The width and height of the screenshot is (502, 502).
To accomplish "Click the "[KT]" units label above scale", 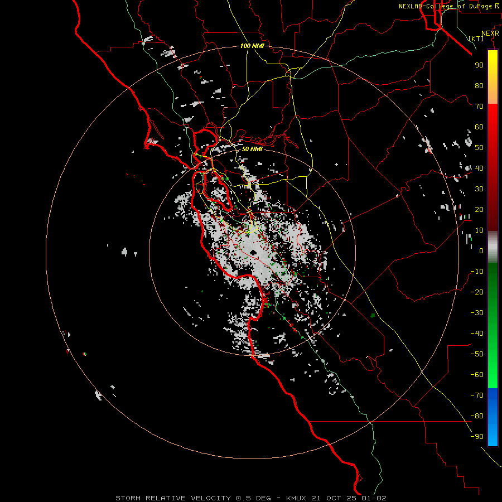I will [x=476, y=38].
